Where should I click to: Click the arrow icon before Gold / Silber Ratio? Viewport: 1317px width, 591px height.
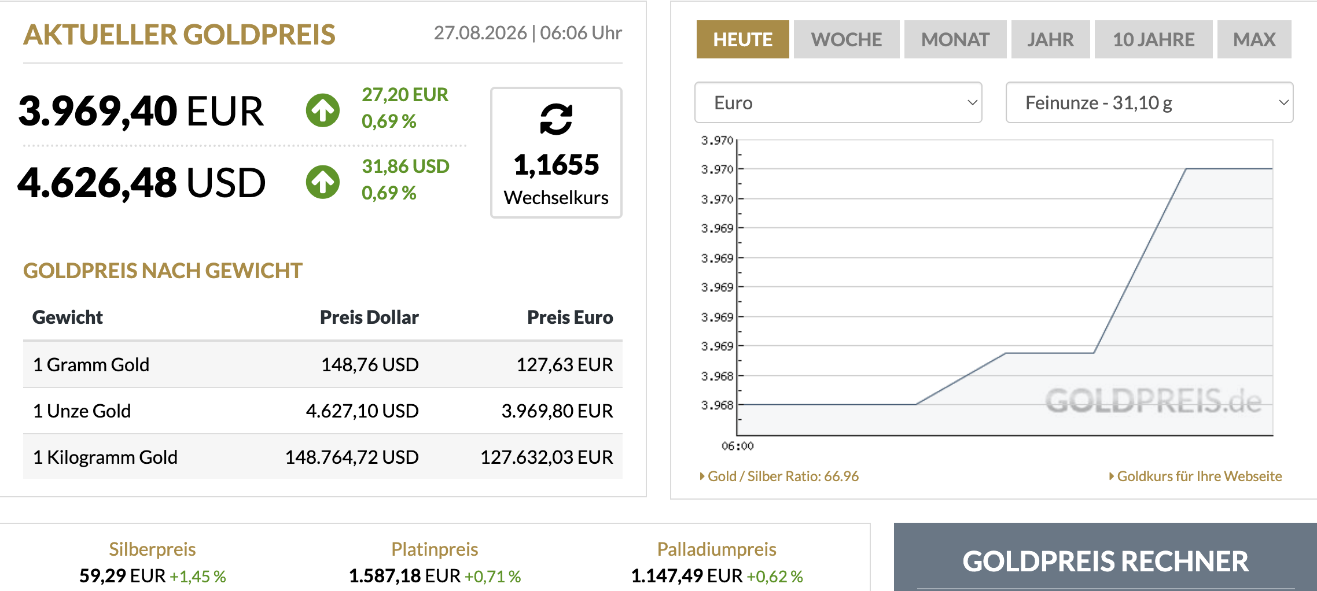[x=702, y=476]
